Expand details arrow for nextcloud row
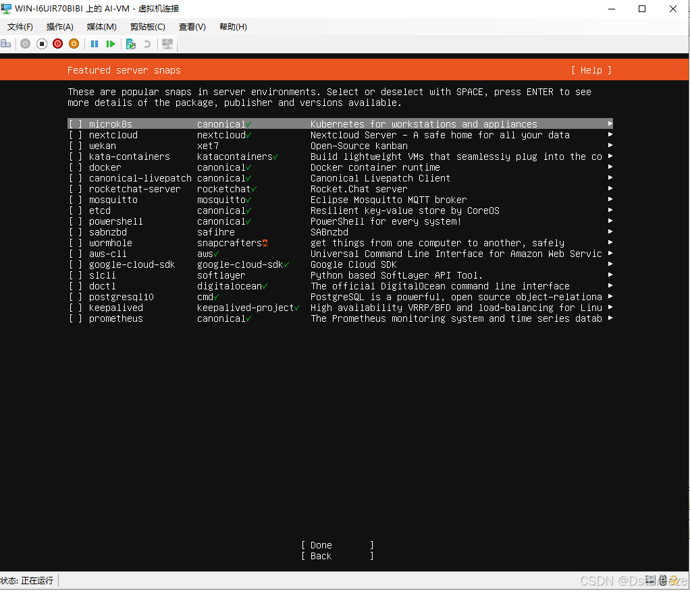Image resolution: width=690 pixels, height=593 pixels. (x=610, y=134)
